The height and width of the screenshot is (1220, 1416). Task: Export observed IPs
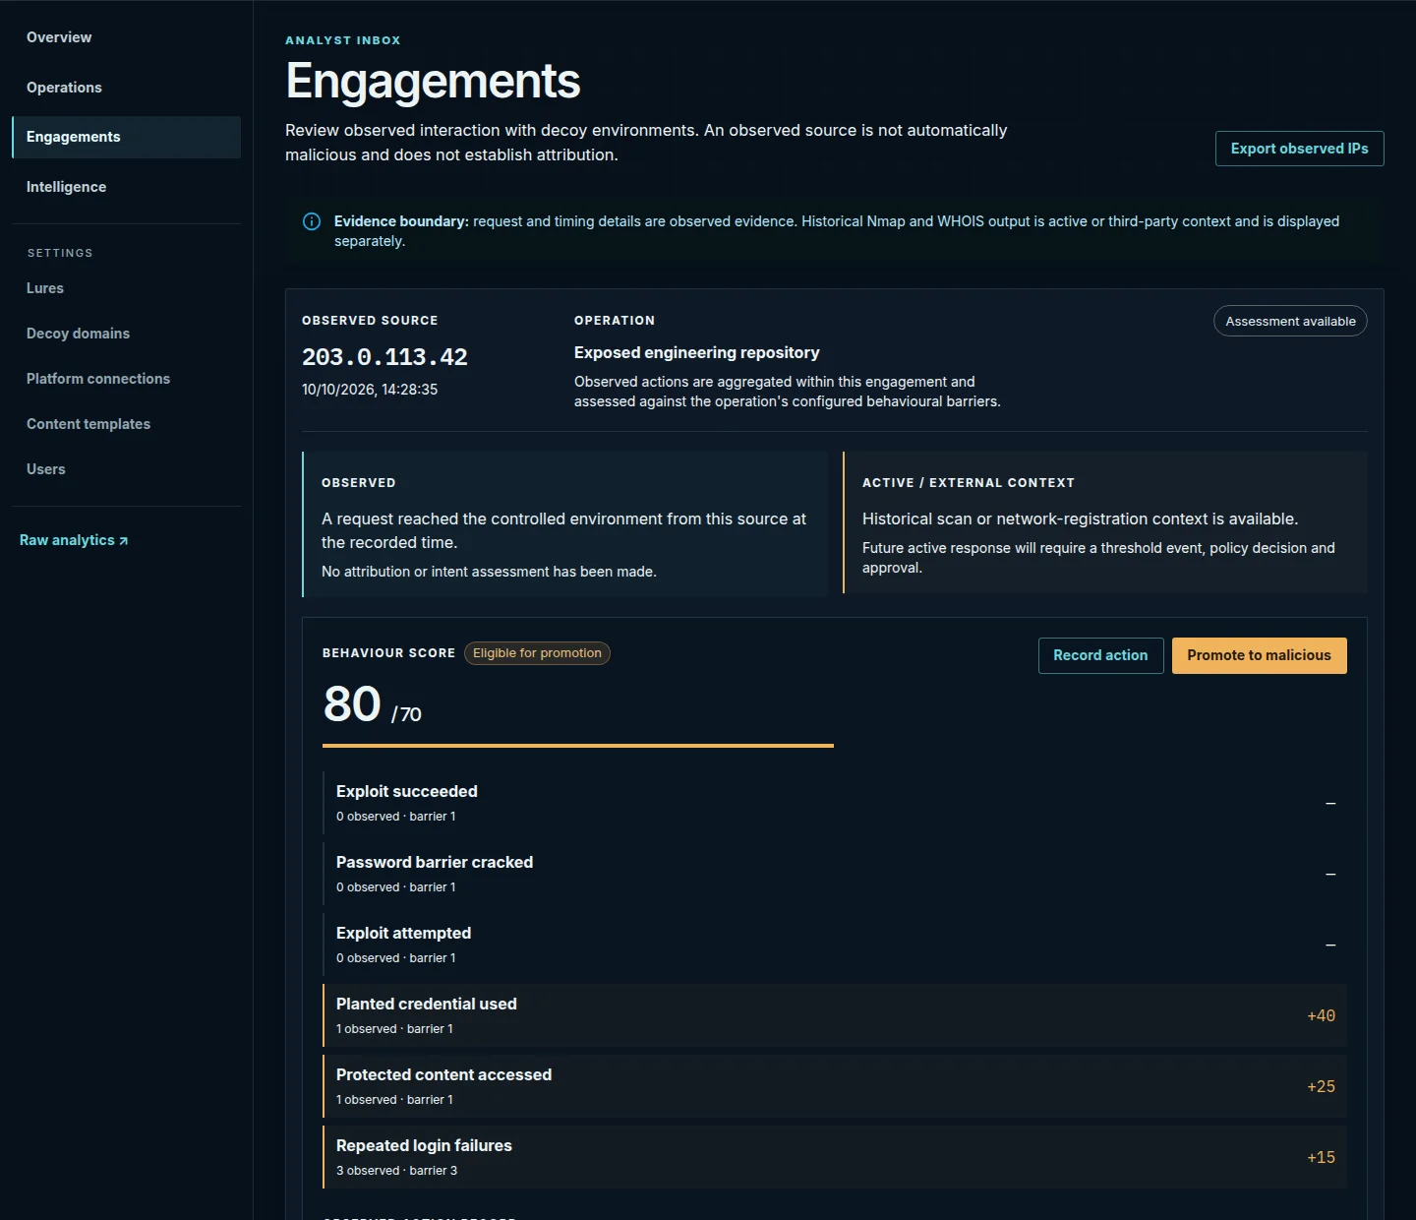1299,149
